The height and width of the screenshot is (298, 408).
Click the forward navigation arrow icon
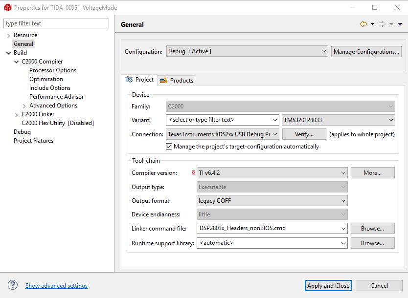click(x=382, y=24)
